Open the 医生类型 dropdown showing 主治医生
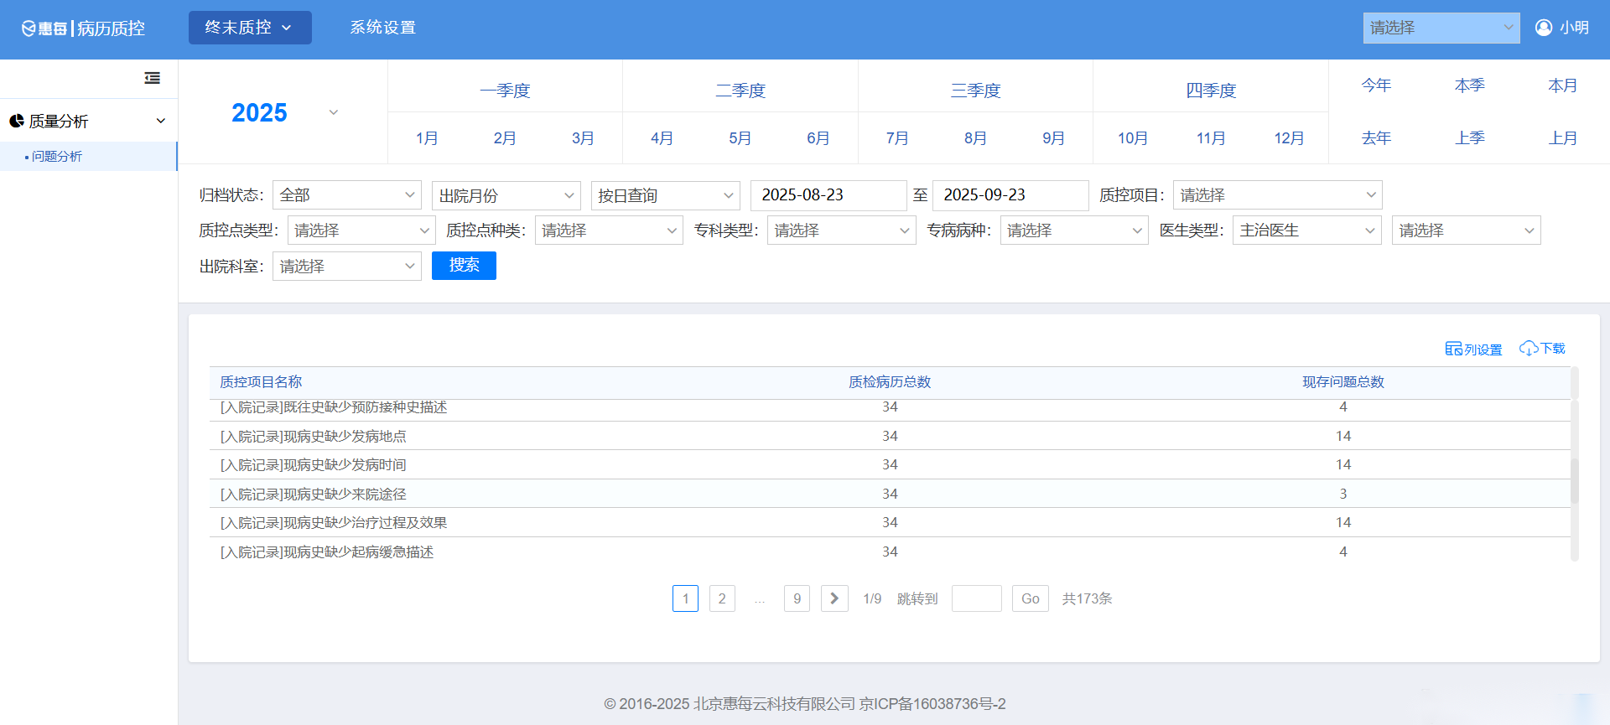 (x=1307, y=230)
